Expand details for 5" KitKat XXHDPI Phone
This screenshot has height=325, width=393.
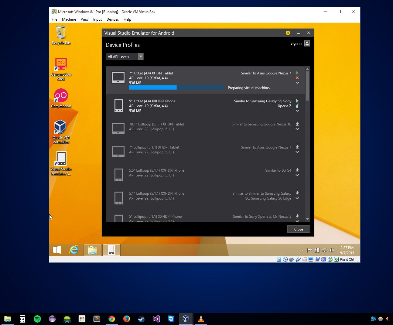tap(297, 111)
